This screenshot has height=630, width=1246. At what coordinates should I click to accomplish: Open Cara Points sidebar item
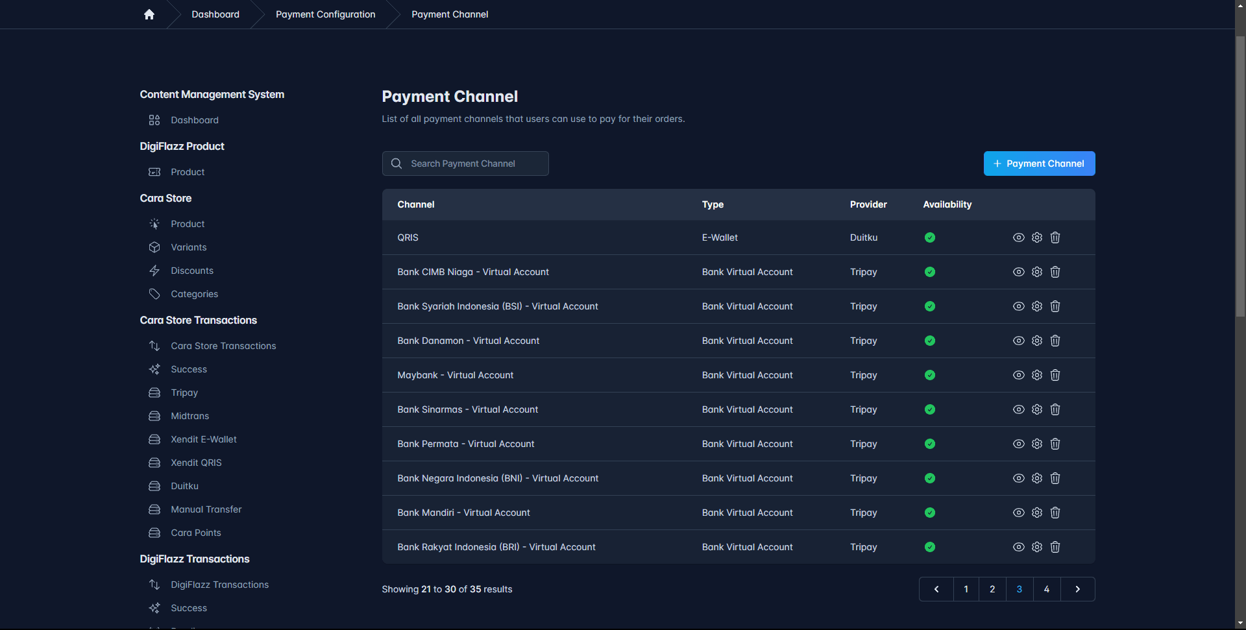(195, 533)
